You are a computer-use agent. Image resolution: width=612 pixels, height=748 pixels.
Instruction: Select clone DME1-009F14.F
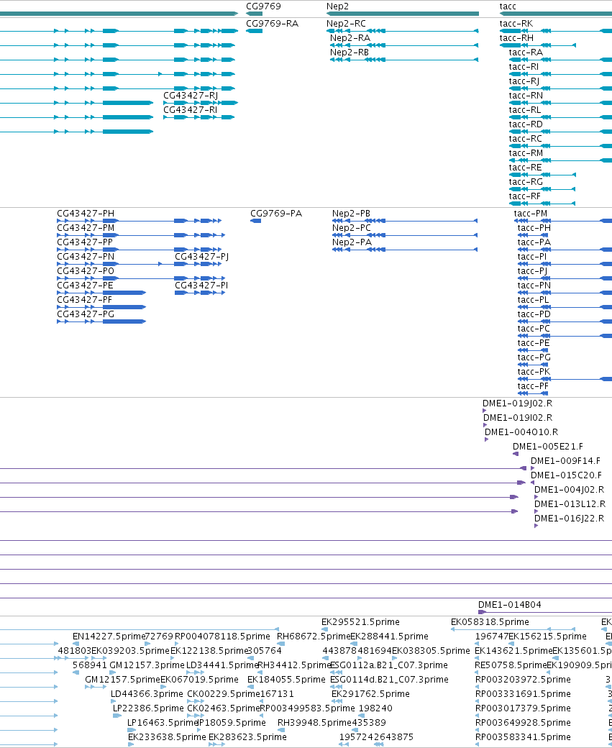[x=566, y=460]
